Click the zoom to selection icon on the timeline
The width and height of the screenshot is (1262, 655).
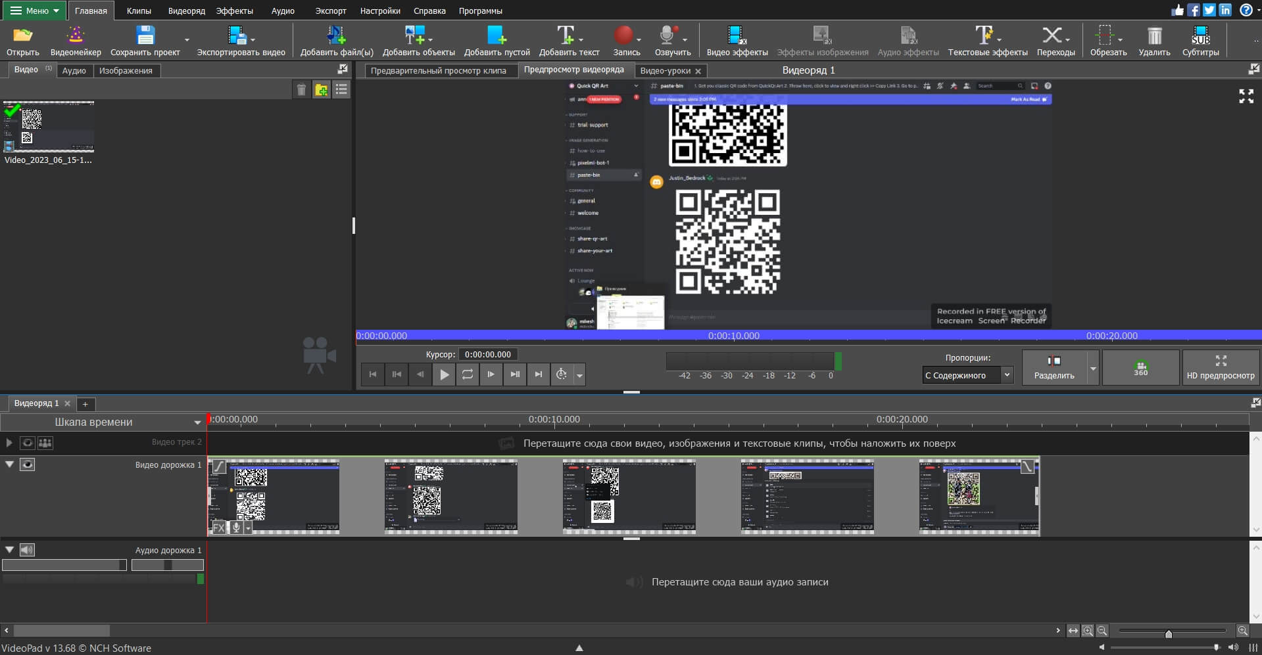pos(1088,631)
